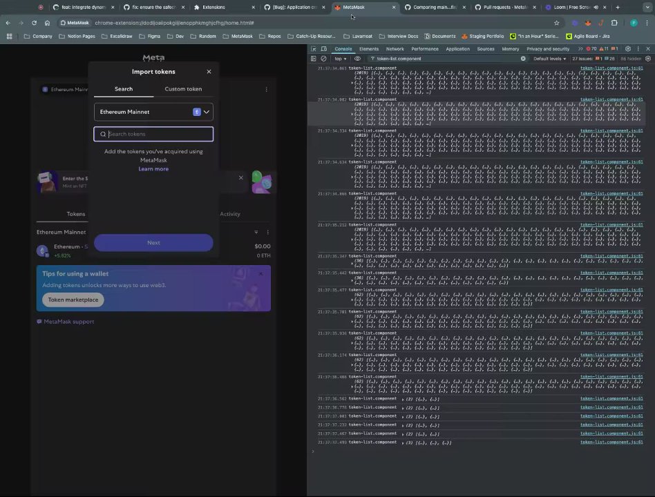Toggle the device toolbar icon in DevTools

[324, 49]
